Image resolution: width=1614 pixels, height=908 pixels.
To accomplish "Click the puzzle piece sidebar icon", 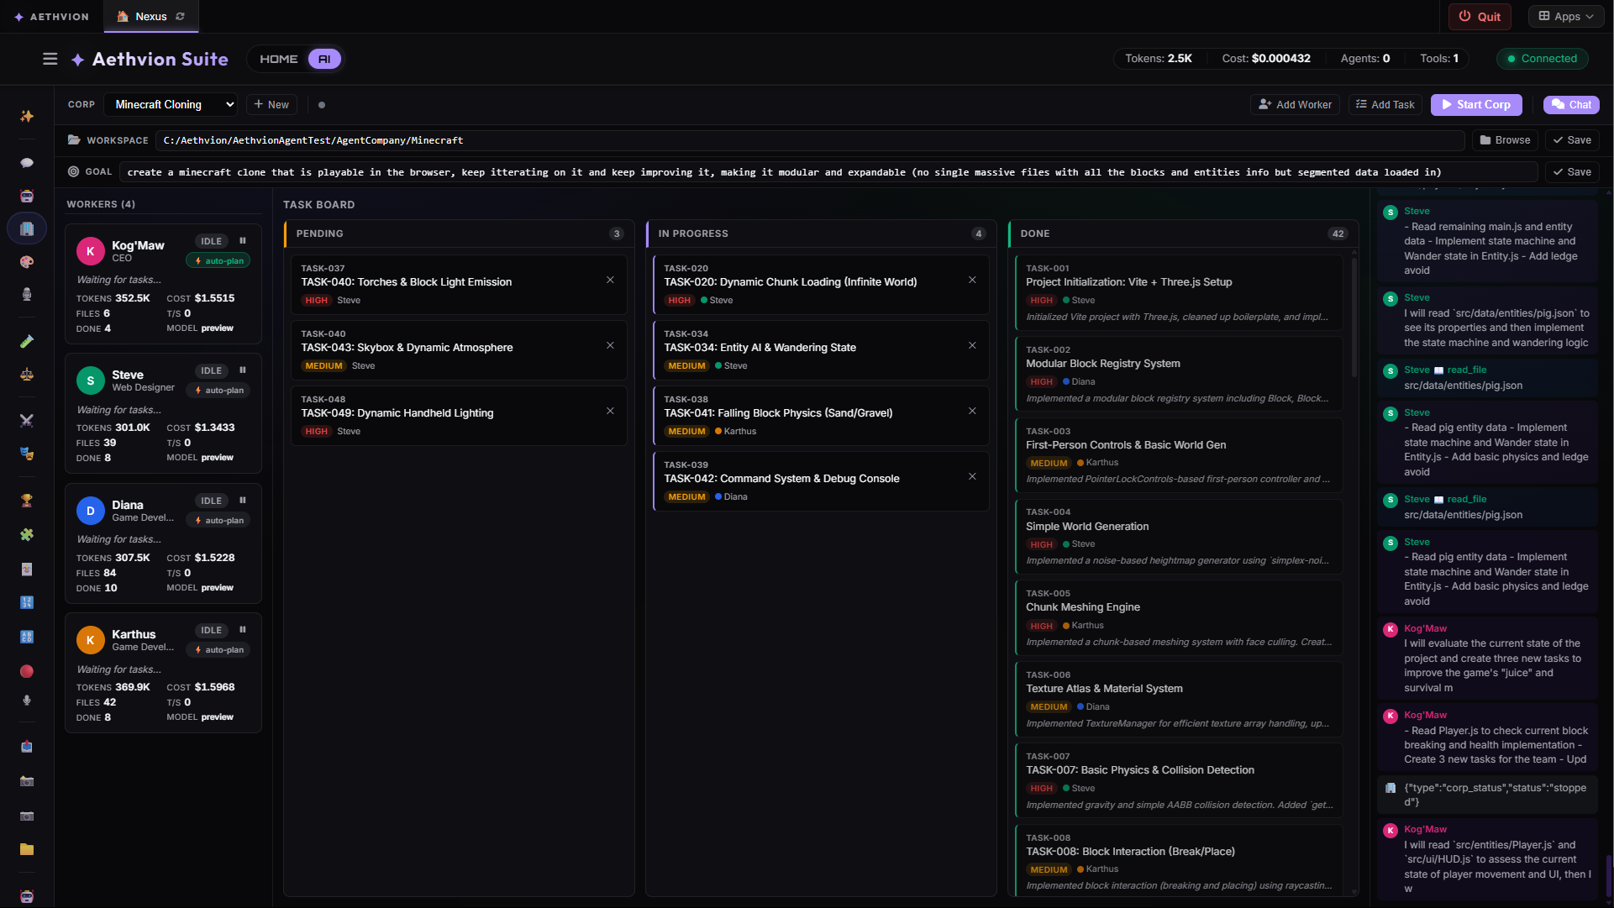I will pyautogui.click(x=27, y=534).
